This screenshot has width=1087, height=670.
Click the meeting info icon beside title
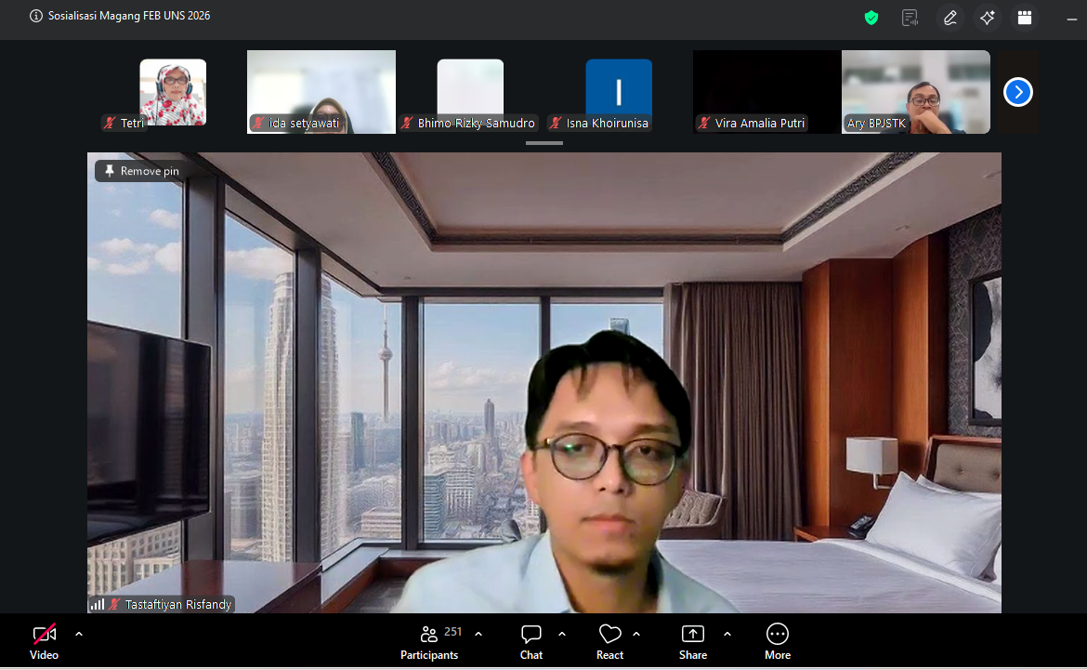click(36, 16)
